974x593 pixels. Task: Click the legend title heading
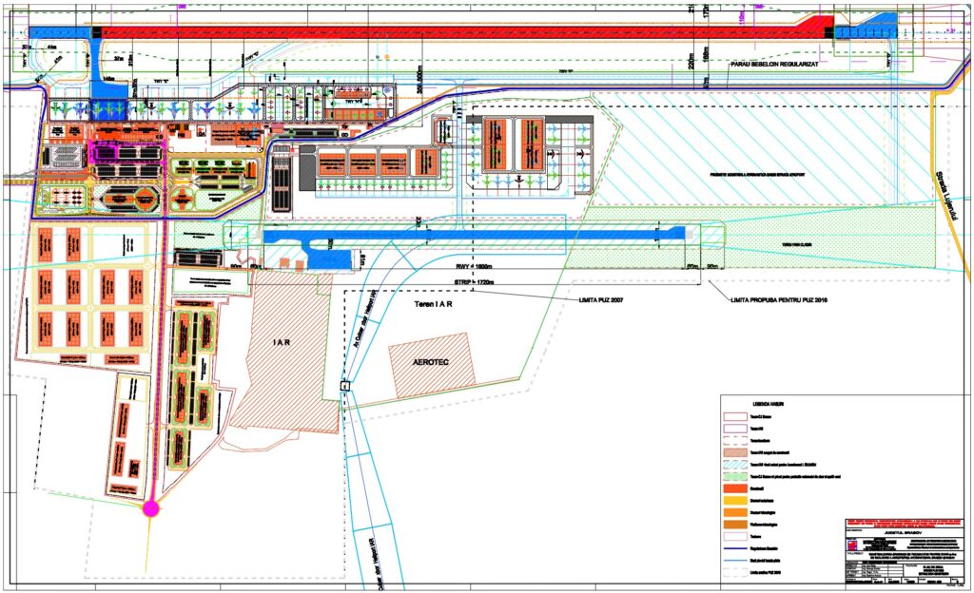[x=769, y=404]
